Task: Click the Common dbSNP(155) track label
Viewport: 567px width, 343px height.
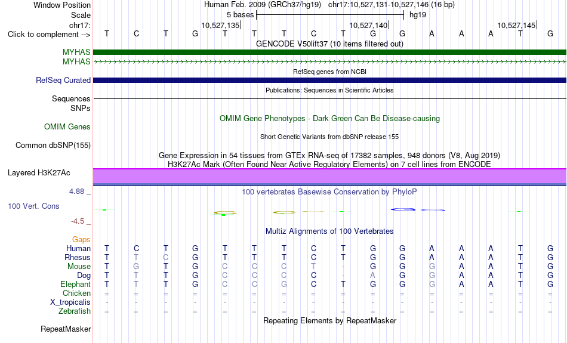Action: click(x=53, y=146)
